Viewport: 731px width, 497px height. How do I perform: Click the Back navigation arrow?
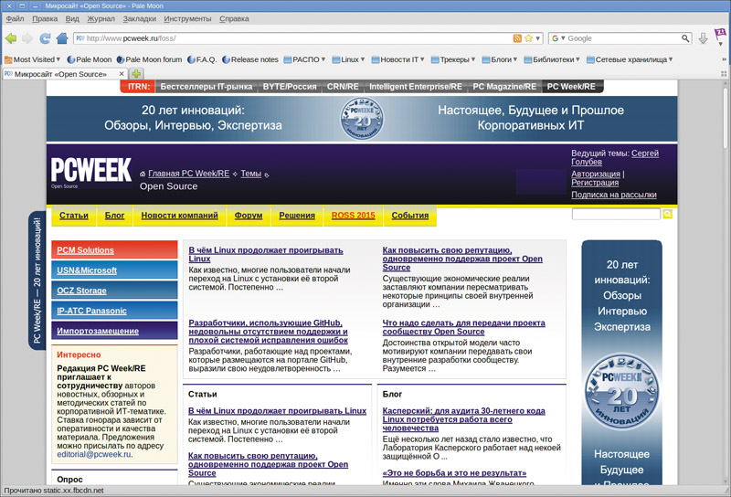(x=11, y=38)
